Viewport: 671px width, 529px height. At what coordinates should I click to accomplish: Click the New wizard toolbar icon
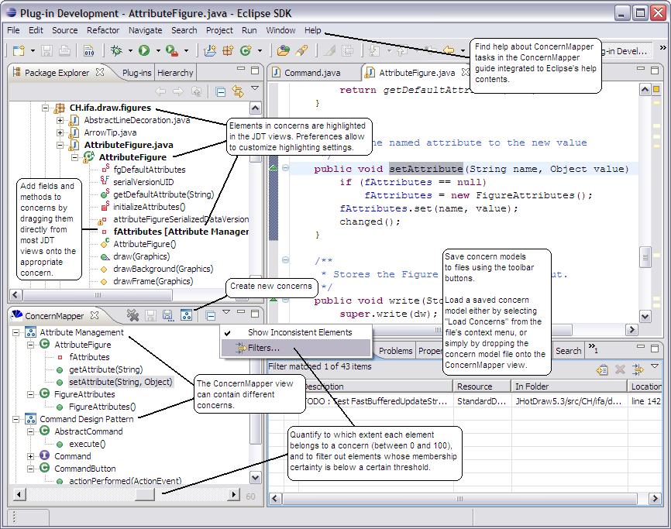tap(19, 51)
